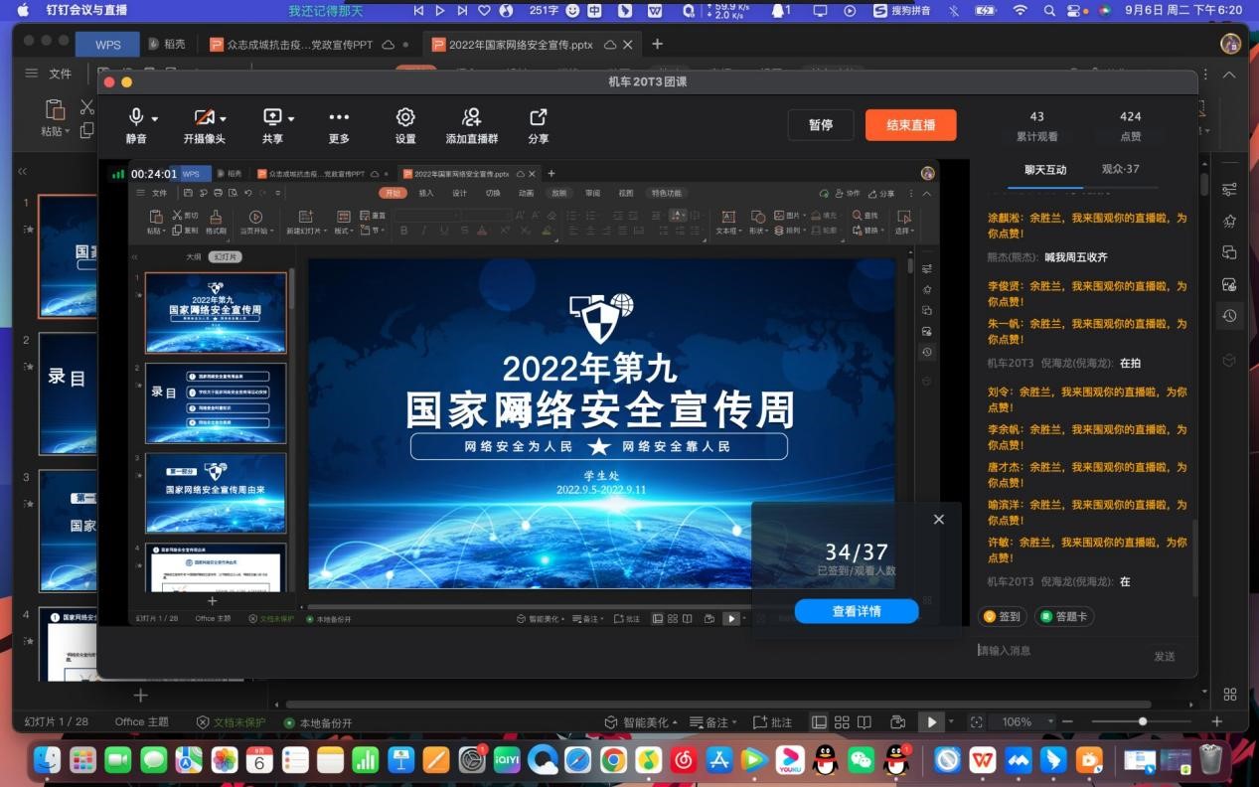Image resolution: width=1259 pixels, height=787 pixels.
Task: Click the 分享 share icon in live toolbar
Action: point(538,124)
